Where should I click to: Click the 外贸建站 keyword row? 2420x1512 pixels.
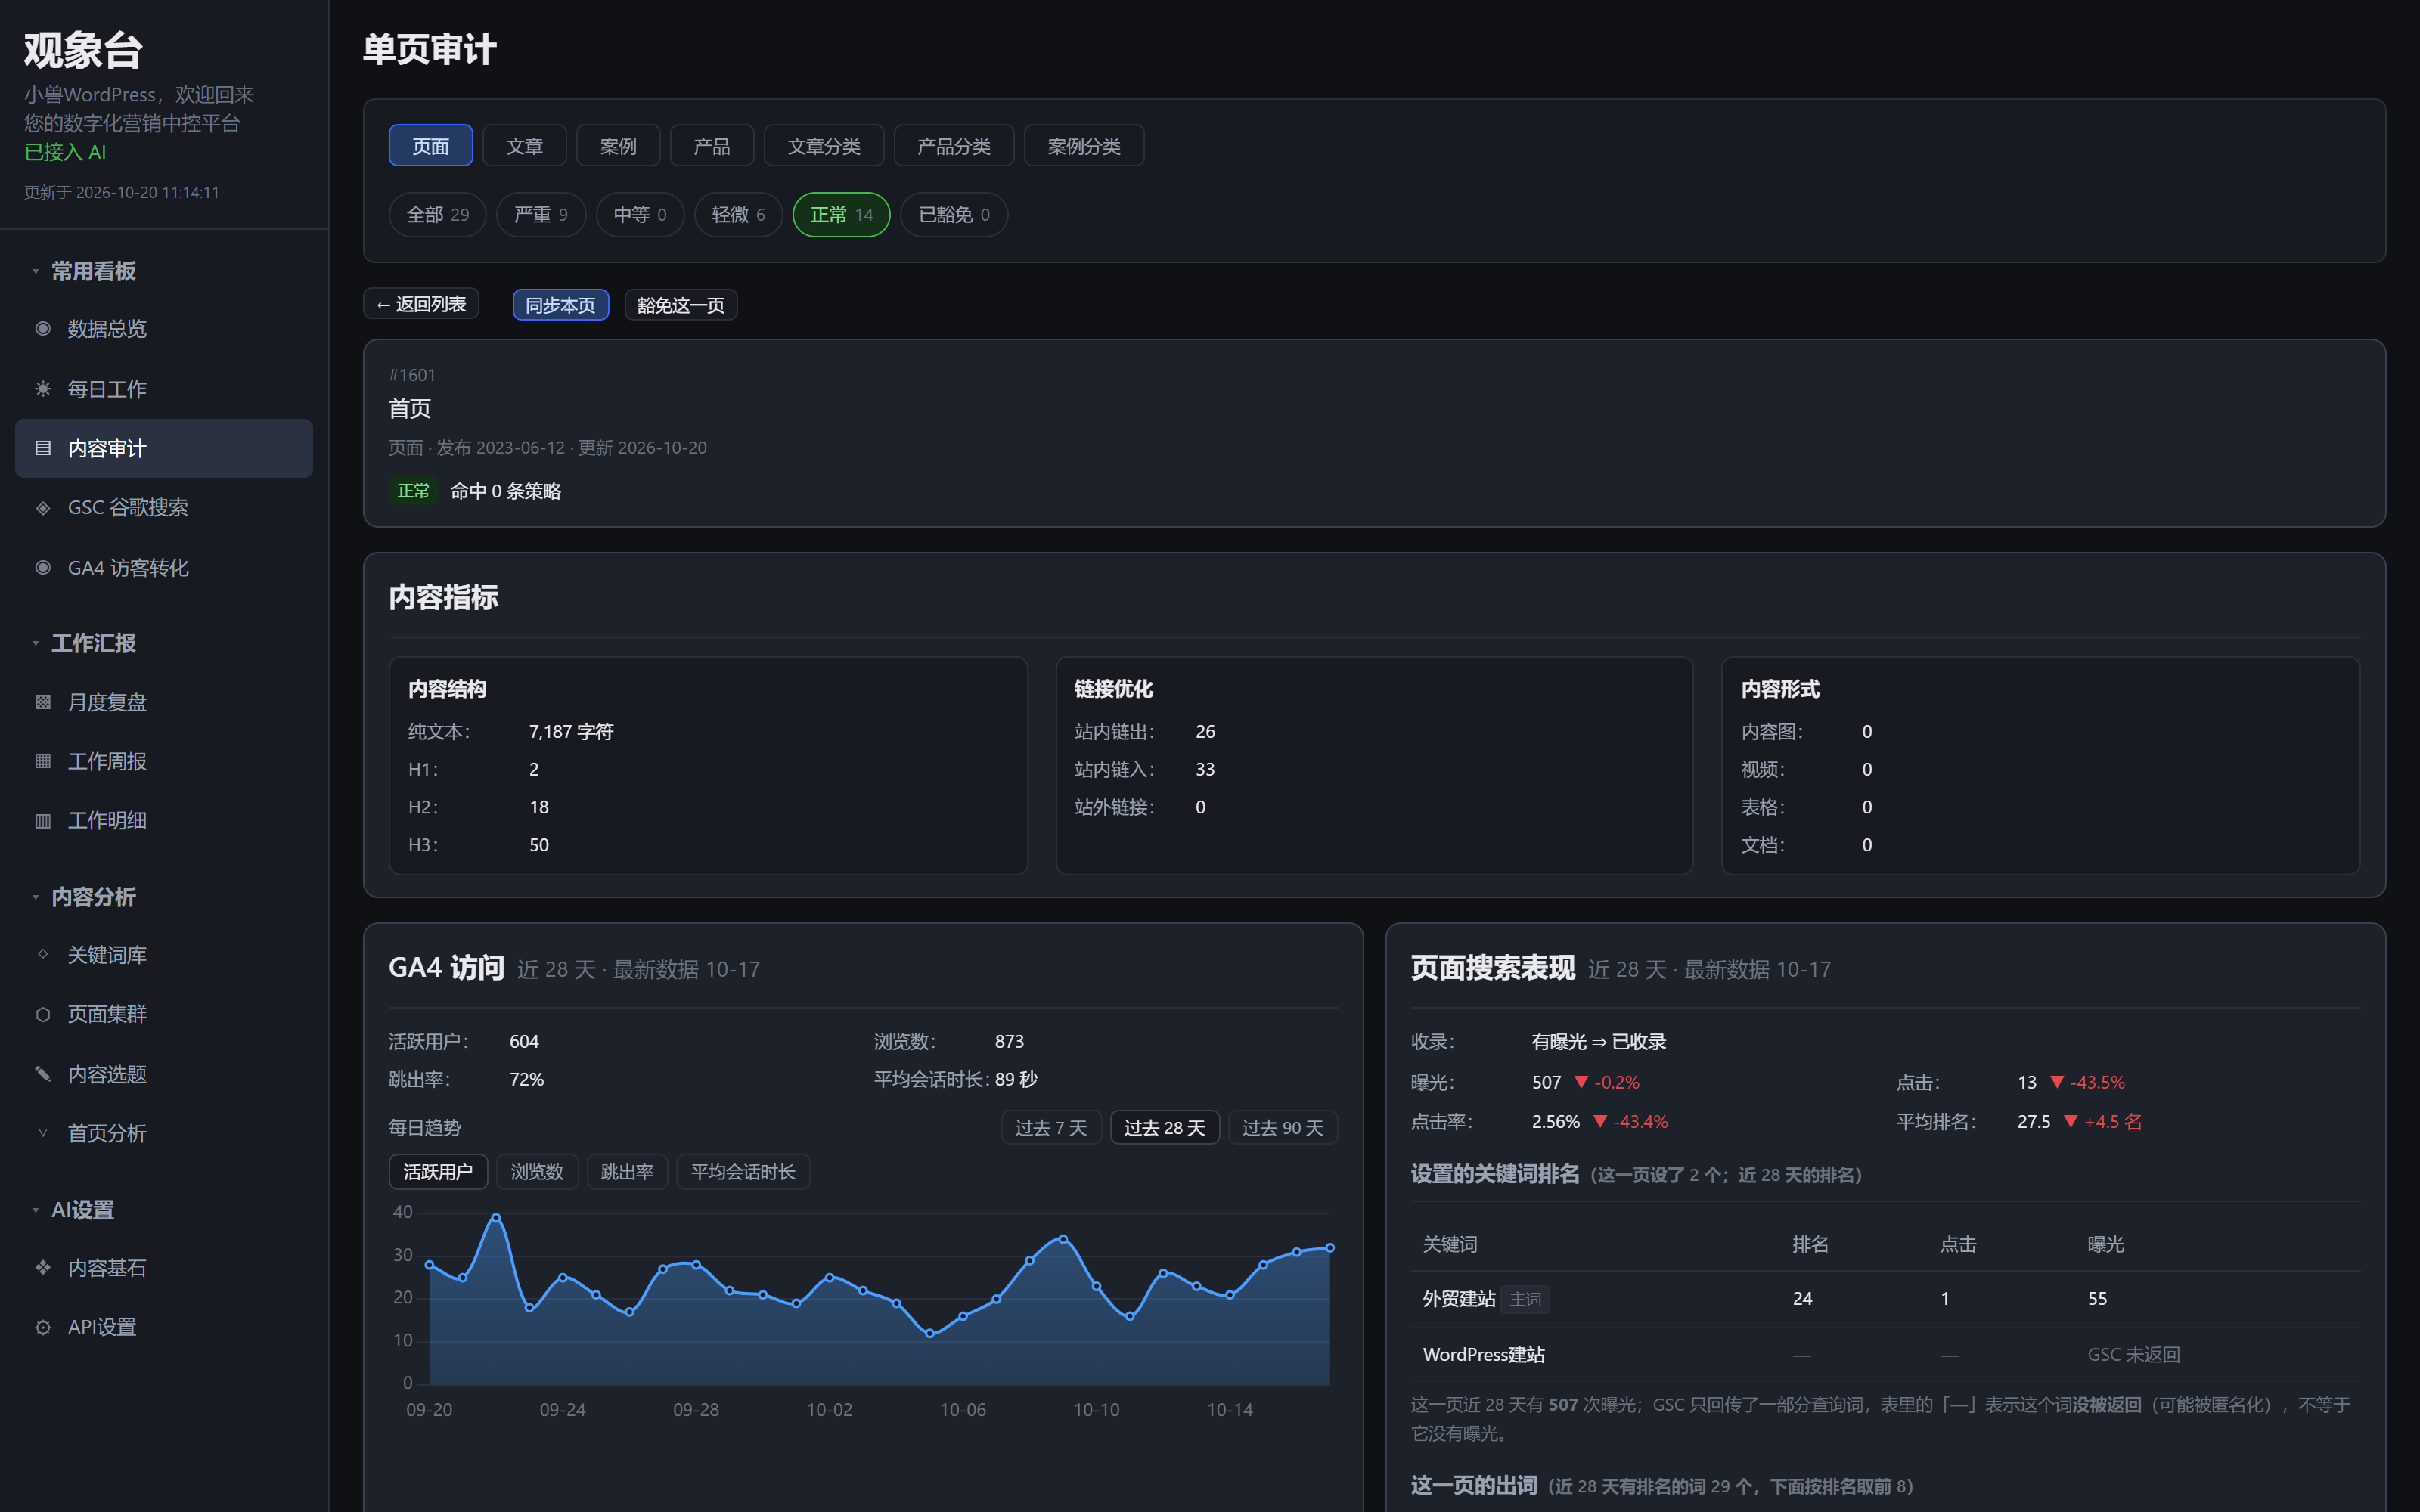1885,1299
